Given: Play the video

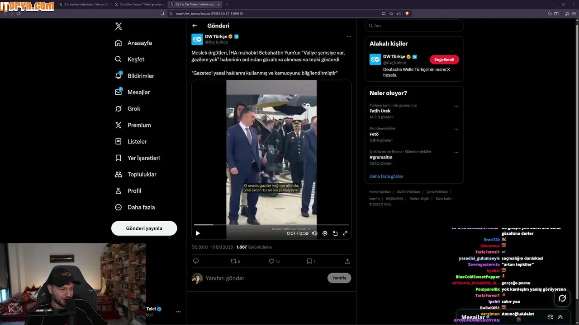Looking at the screenshot, I should coord(198,233).
